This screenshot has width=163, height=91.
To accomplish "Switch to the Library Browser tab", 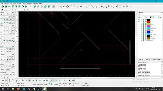I will 157,59.
